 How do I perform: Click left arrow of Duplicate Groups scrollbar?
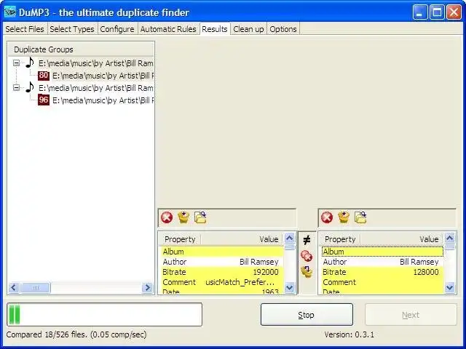(14, 288)
